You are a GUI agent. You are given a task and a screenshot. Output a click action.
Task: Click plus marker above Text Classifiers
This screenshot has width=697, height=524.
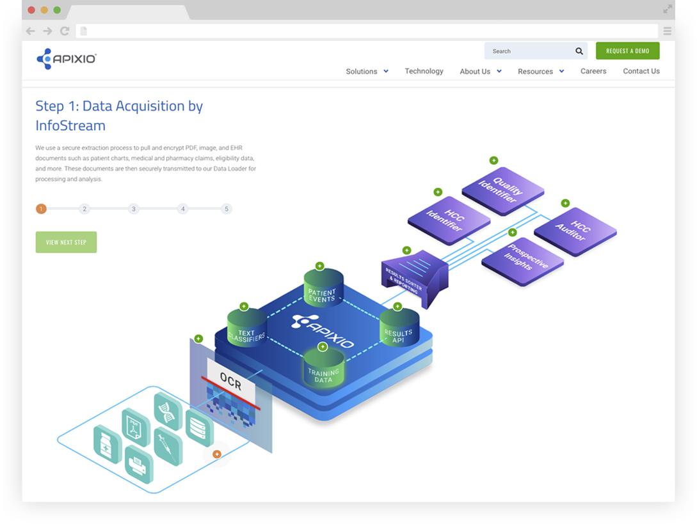pyautogui.click(x=244, y=306)
